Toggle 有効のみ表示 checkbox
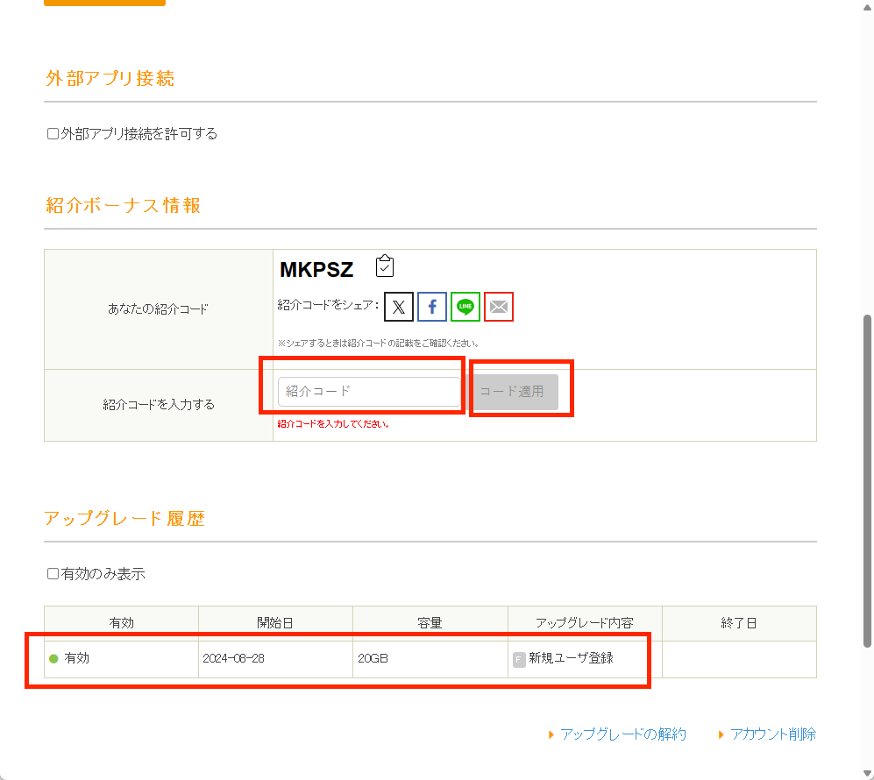 click(x=53, y=574)
